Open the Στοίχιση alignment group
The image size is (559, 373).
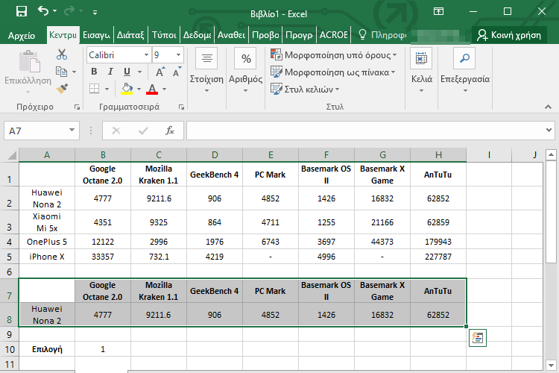click(x=206, y=71)
